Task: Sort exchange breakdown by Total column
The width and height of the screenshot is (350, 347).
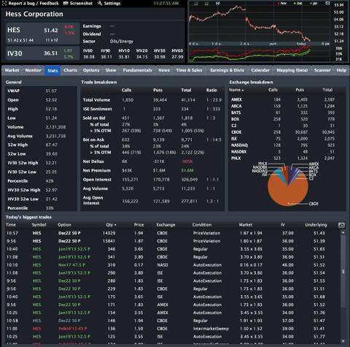Action: click(x=327, y=90)
